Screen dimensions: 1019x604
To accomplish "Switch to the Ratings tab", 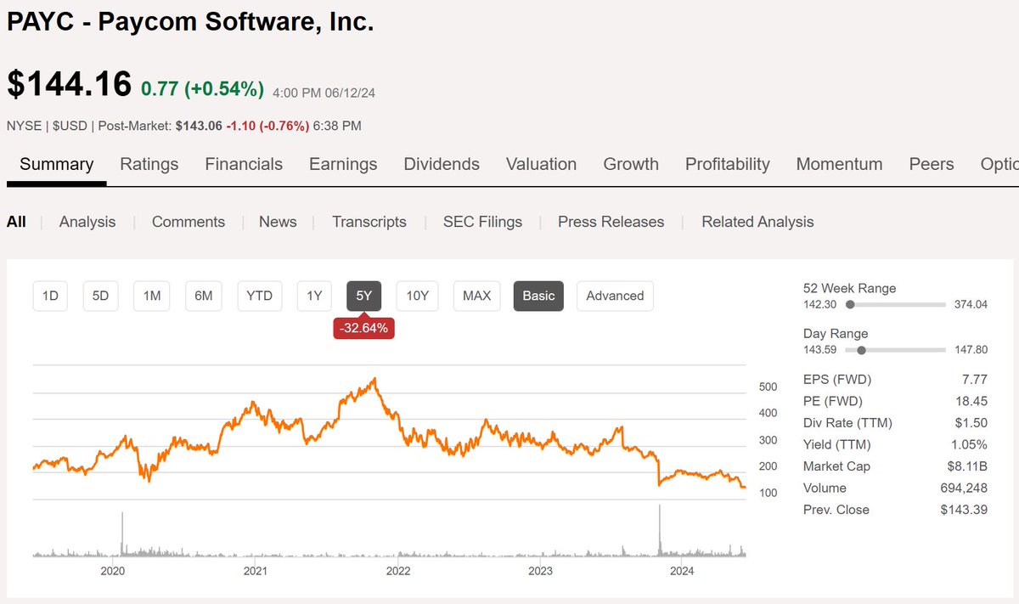I will click(x=149, y=164).
